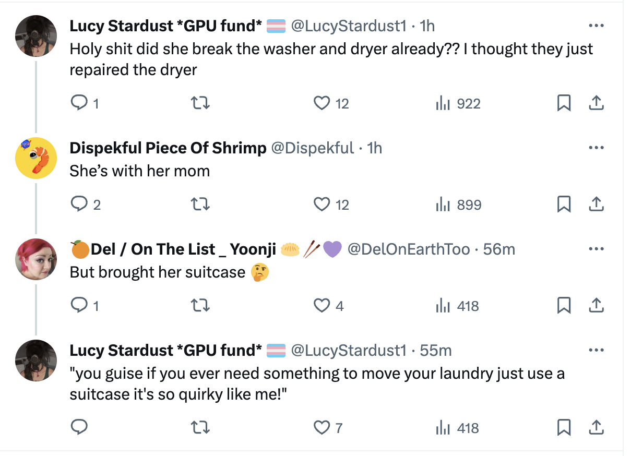
Task: Open Del's pink-haired profile picture
Action: 36,259
